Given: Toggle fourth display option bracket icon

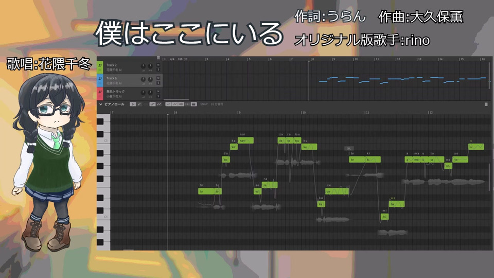Looking at the screenshot, I should coord(187,105).
